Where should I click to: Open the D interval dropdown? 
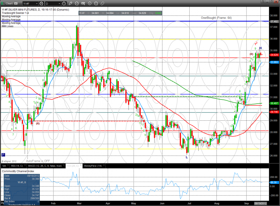point(52,3)
